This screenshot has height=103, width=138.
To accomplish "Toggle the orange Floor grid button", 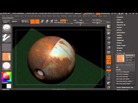I will (109, 57).
